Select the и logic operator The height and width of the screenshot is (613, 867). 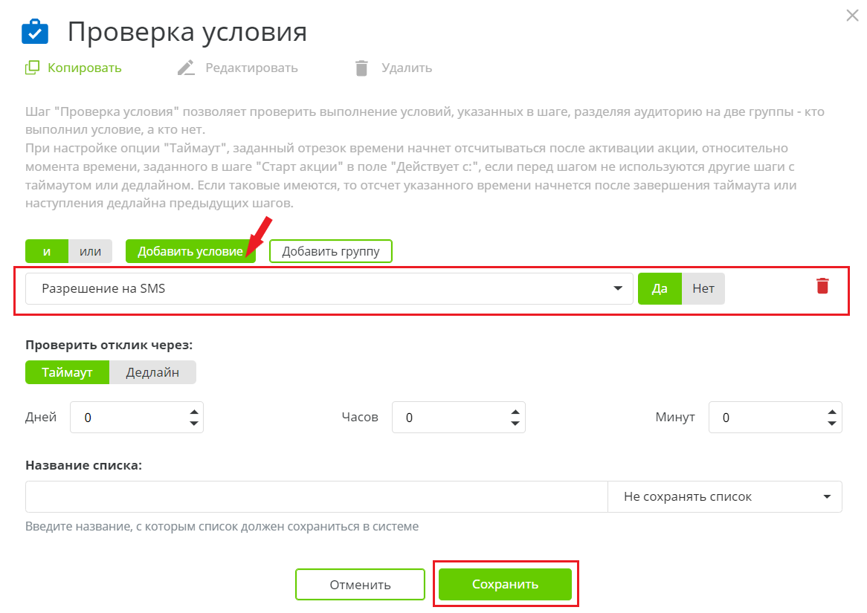[46, 251]
